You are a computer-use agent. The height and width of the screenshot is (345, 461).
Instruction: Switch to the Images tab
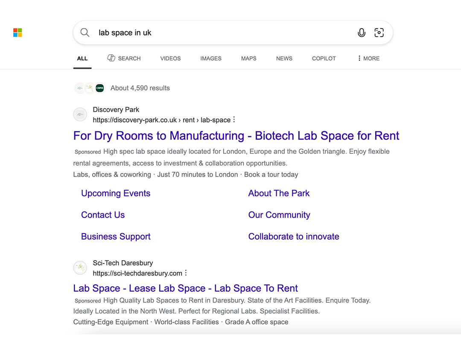211,58
